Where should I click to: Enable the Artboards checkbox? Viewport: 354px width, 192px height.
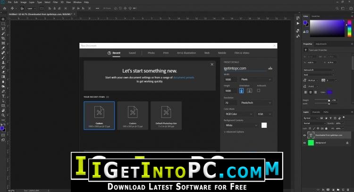[259, 91]
